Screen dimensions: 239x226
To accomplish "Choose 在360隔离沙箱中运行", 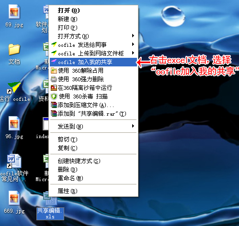I will [93, 88].
